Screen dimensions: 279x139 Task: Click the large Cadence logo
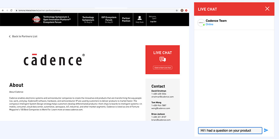pos(54,59)
